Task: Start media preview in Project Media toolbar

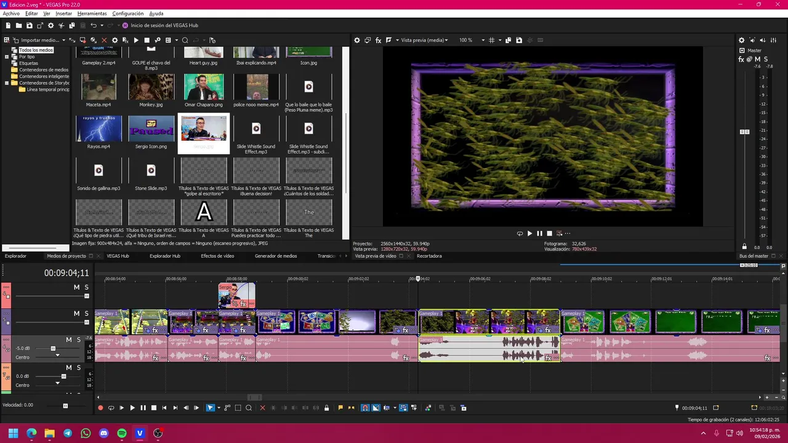Action: pyautogui.click(x=136, y=40)
